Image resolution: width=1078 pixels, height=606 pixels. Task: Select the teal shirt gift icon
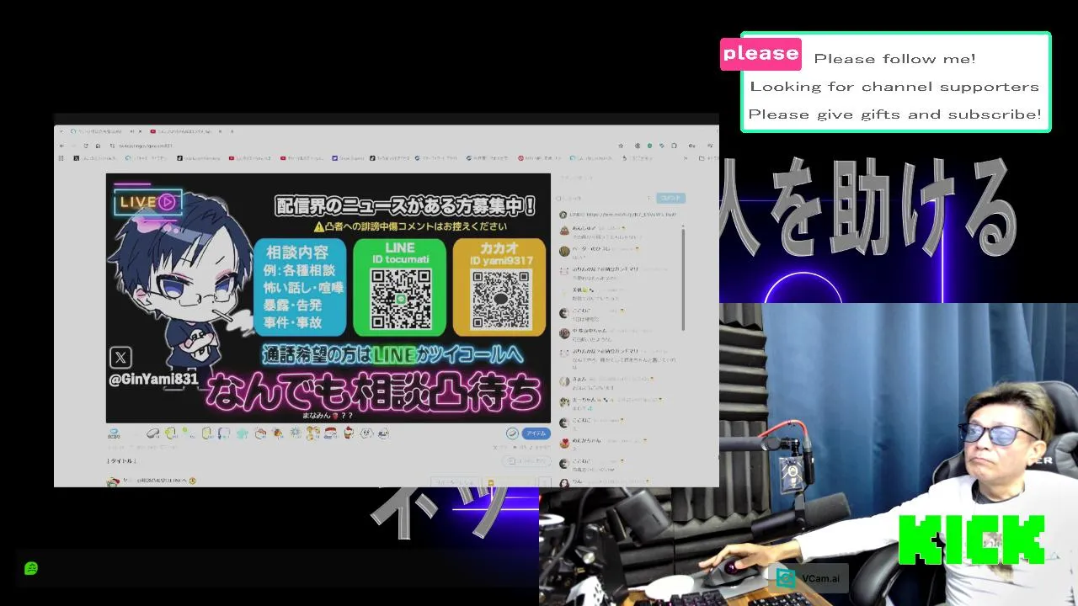tap(243, 433)
